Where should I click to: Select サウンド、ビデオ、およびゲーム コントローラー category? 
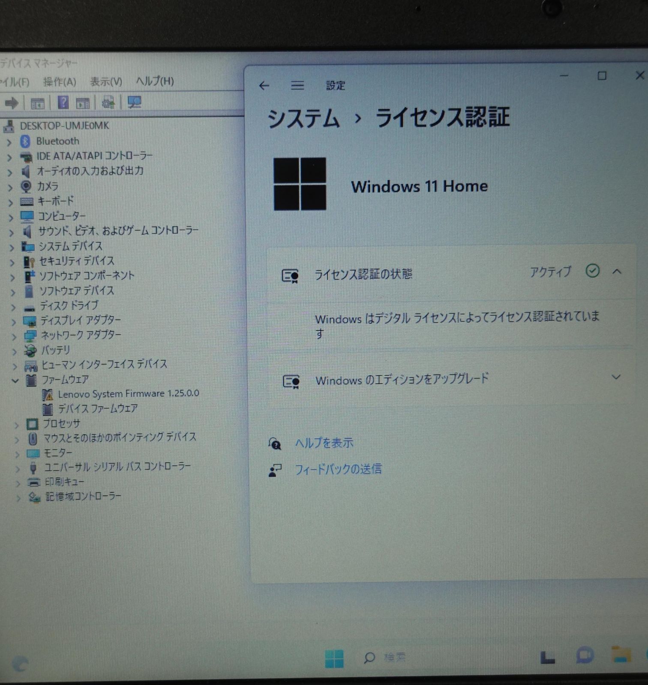tap(118, 231)
